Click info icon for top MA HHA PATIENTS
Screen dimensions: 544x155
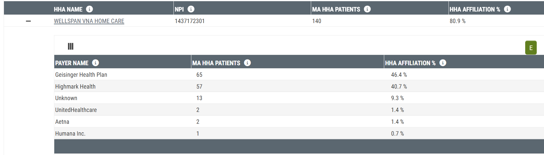pyautogui.click(x=367, y=9)
